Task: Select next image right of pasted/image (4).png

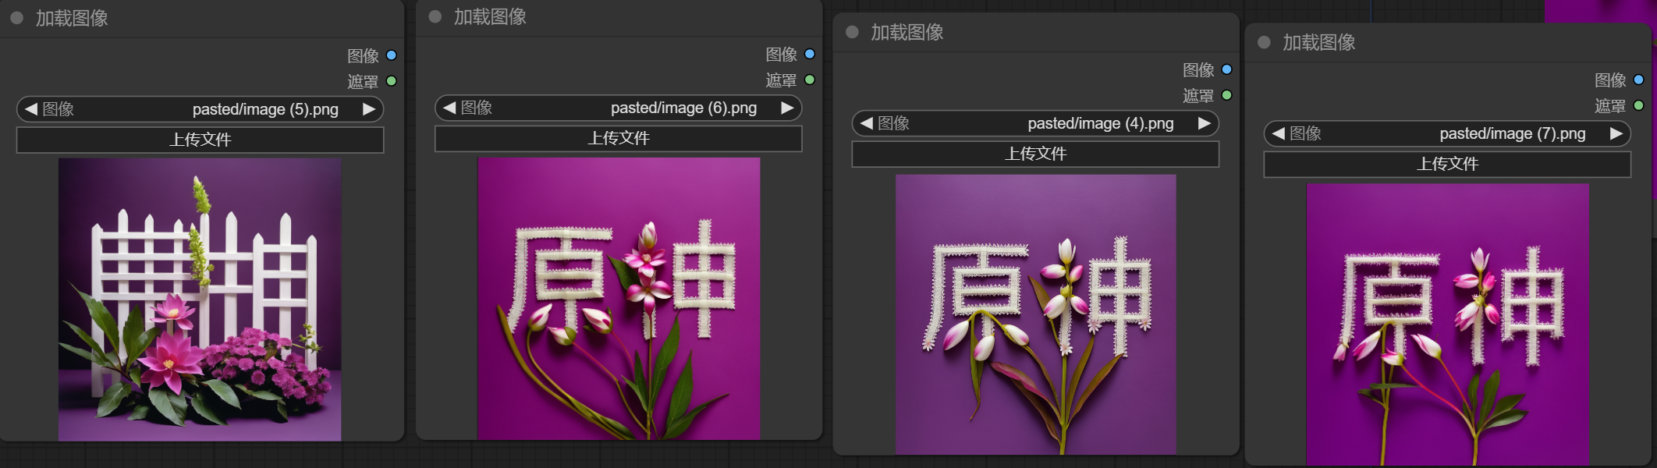Action: point(1205,123)
